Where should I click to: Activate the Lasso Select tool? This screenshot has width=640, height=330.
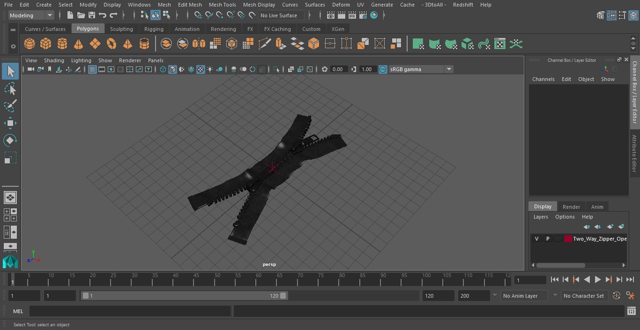[10, 89]
